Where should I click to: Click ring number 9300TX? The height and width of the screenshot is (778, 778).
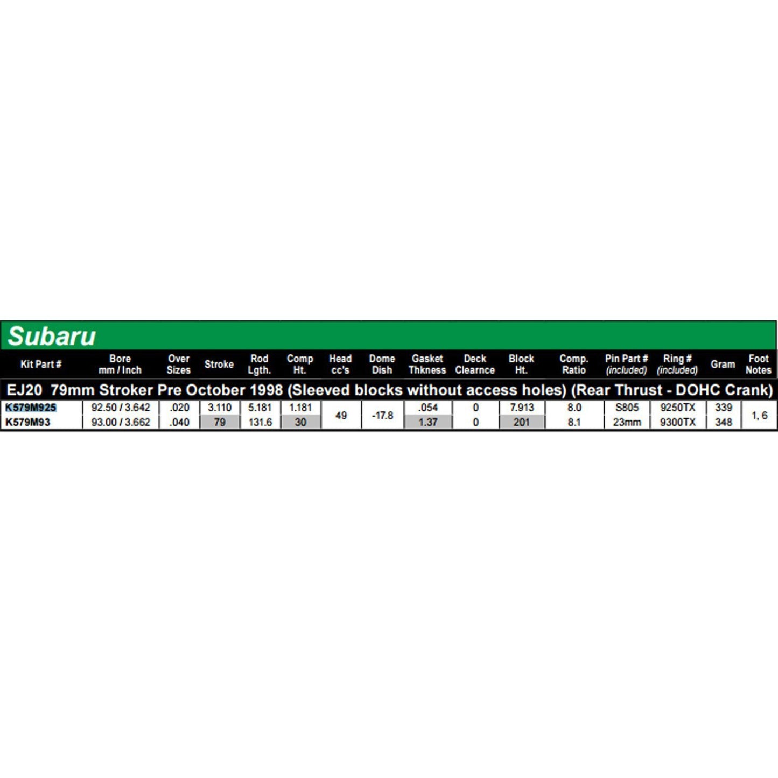(x=678, y=423)
